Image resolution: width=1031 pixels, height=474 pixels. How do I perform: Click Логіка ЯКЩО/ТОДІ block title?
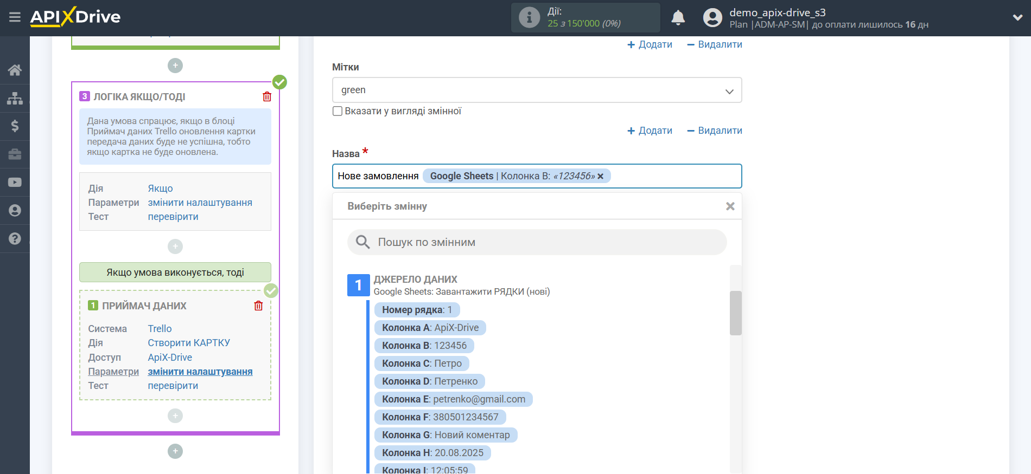tap(139, 97)
